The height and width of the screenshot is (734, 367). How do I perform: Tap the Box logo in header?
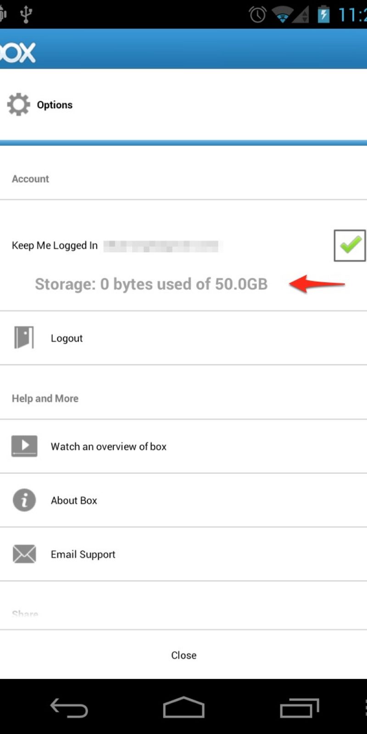coord(17,51)
